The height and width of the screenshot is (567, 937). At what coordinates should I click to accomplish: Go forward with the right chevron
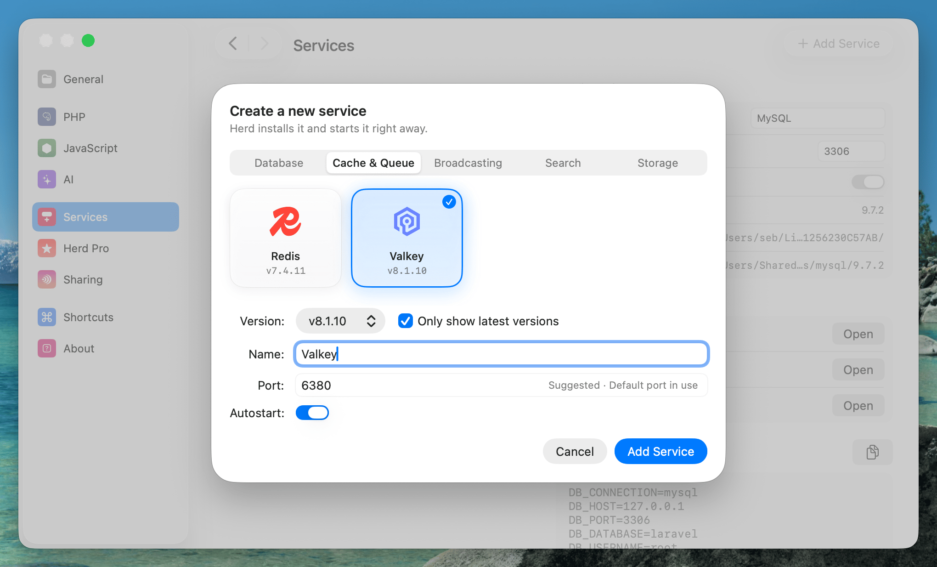pos(264,44)
